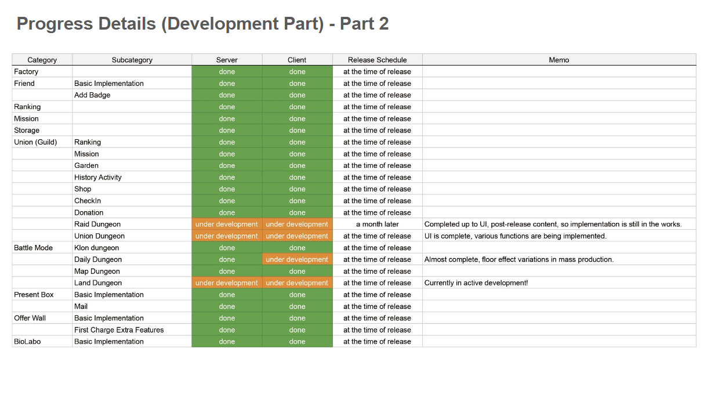707x397 pixels.
Task: Select the 'Release Schedule' column header
Action: pyautogui.click(x=377, y=60)
